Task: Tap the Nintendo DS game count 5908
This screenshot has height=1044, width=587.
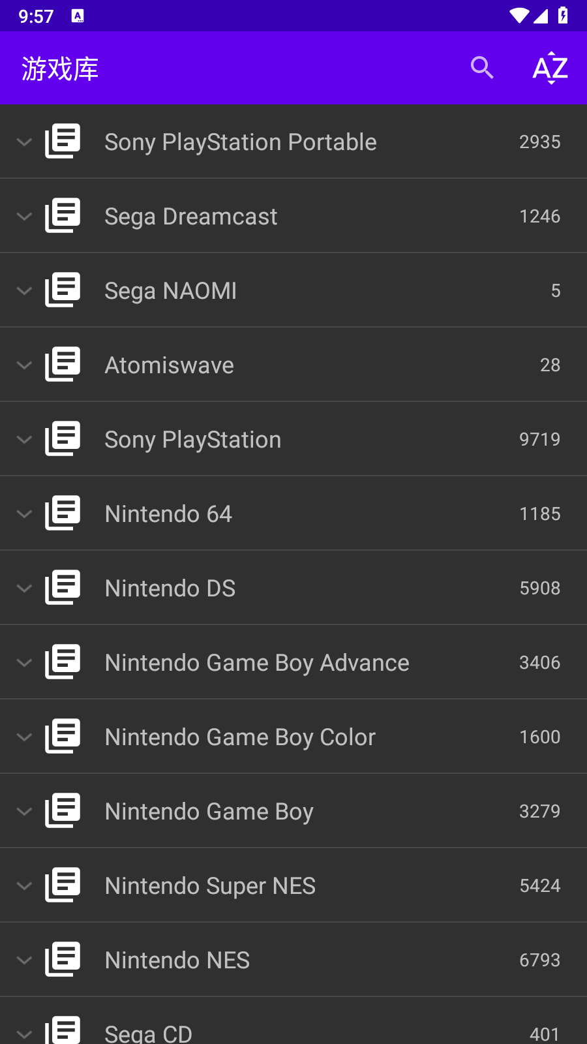Action: (540, 588)
